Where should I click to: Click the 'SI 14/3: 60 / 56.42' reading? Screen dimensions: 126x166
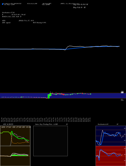coord(18,15)
